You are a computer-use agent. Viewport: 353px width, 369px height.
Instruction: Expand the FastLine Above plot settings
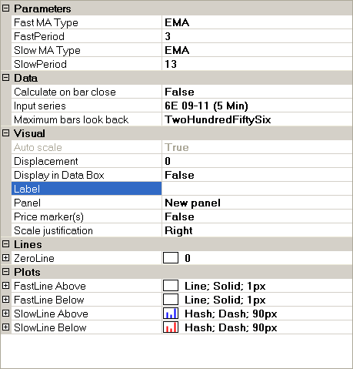click(x=5, y=286)
